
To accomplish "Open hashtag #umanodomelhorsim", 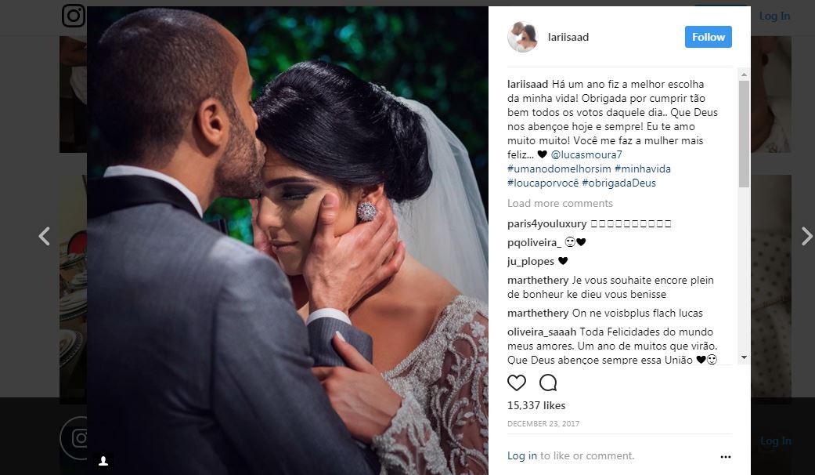I will point(559,169).
